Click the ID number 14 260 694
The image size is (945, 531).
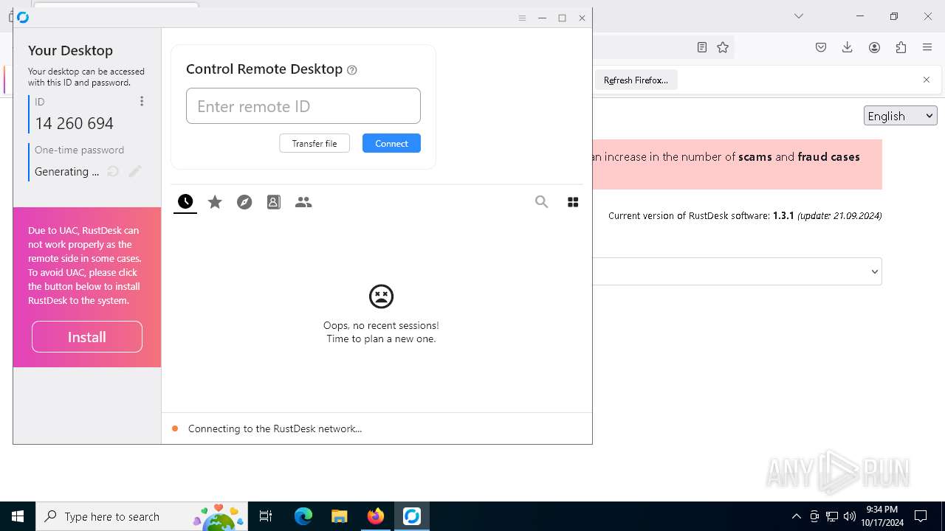click(75, 123)
